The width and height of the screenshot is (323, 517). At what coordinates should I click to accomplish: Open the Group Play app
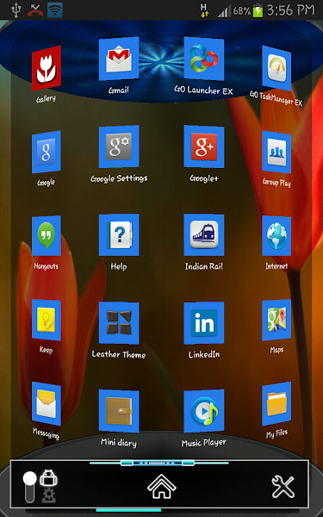pyautogui.click(x=276, y=152)
